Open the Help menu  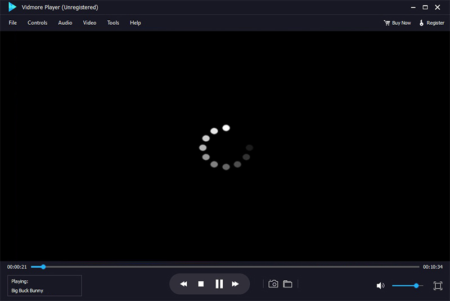click(136, 23)
